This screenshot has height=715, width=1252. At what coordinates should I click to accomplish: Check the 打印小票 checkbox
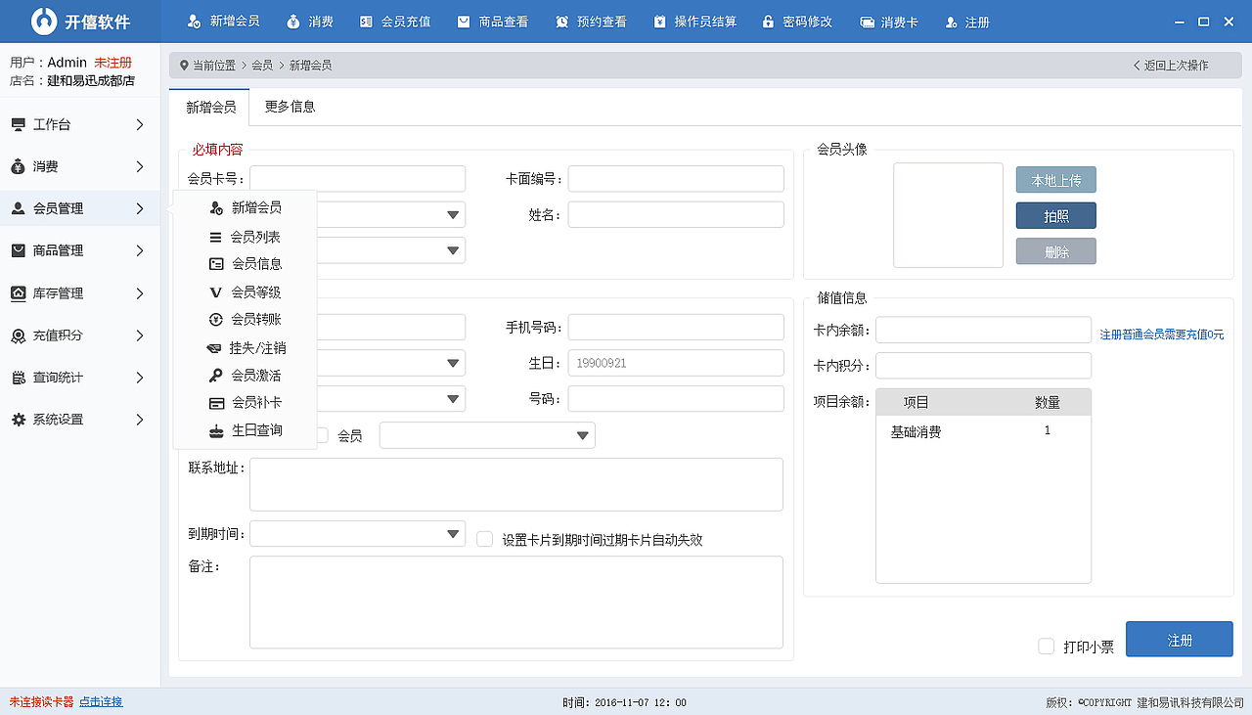pos(1045,647)
